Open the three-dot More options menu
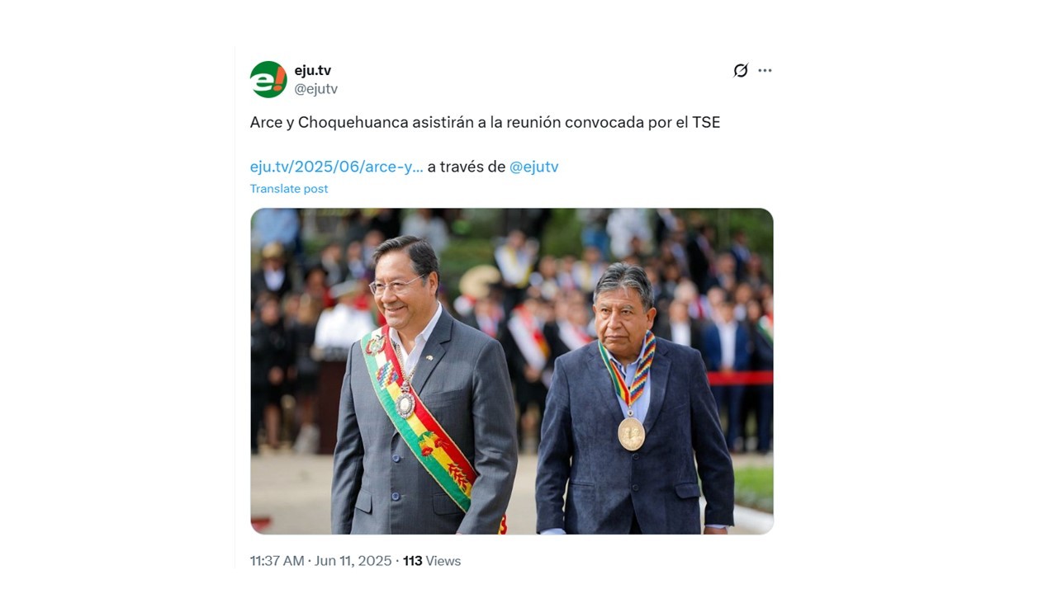1057x594 pixels. 765,71
